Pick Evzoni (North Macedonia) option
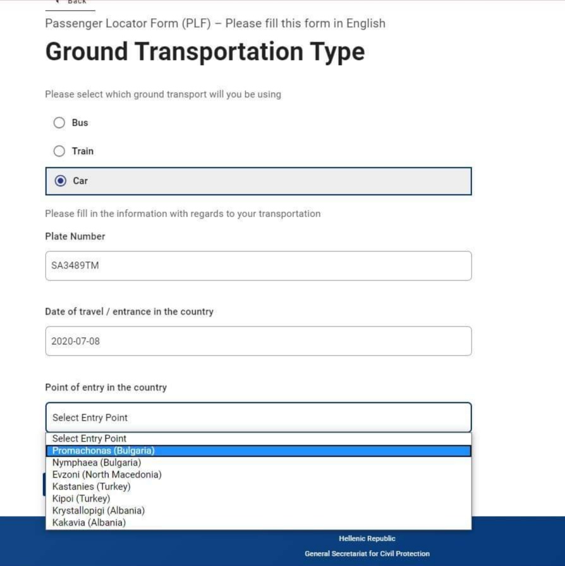The image size is (565, 566). 258,474
